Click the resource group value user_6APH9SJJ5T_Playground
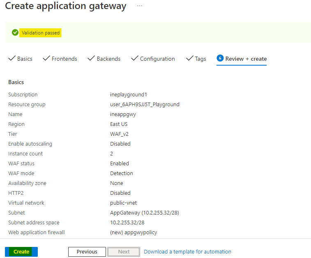This screenshot has width=311, height=258. pyautogui.click(x=145, y=105)
